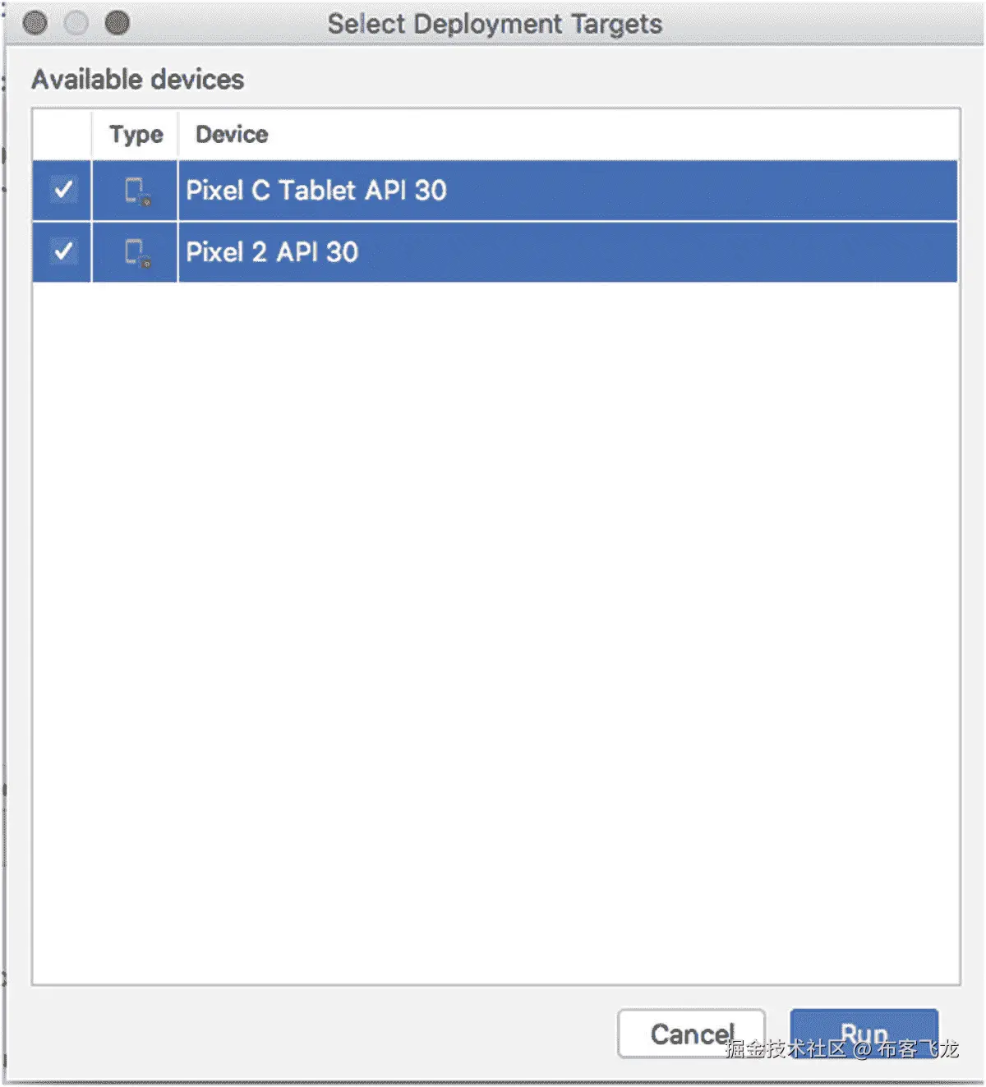Screen dimensions: 986x1087
Task: Uncheck the Pixel 2 API 30 checkbox
Action: coord(63,251)
